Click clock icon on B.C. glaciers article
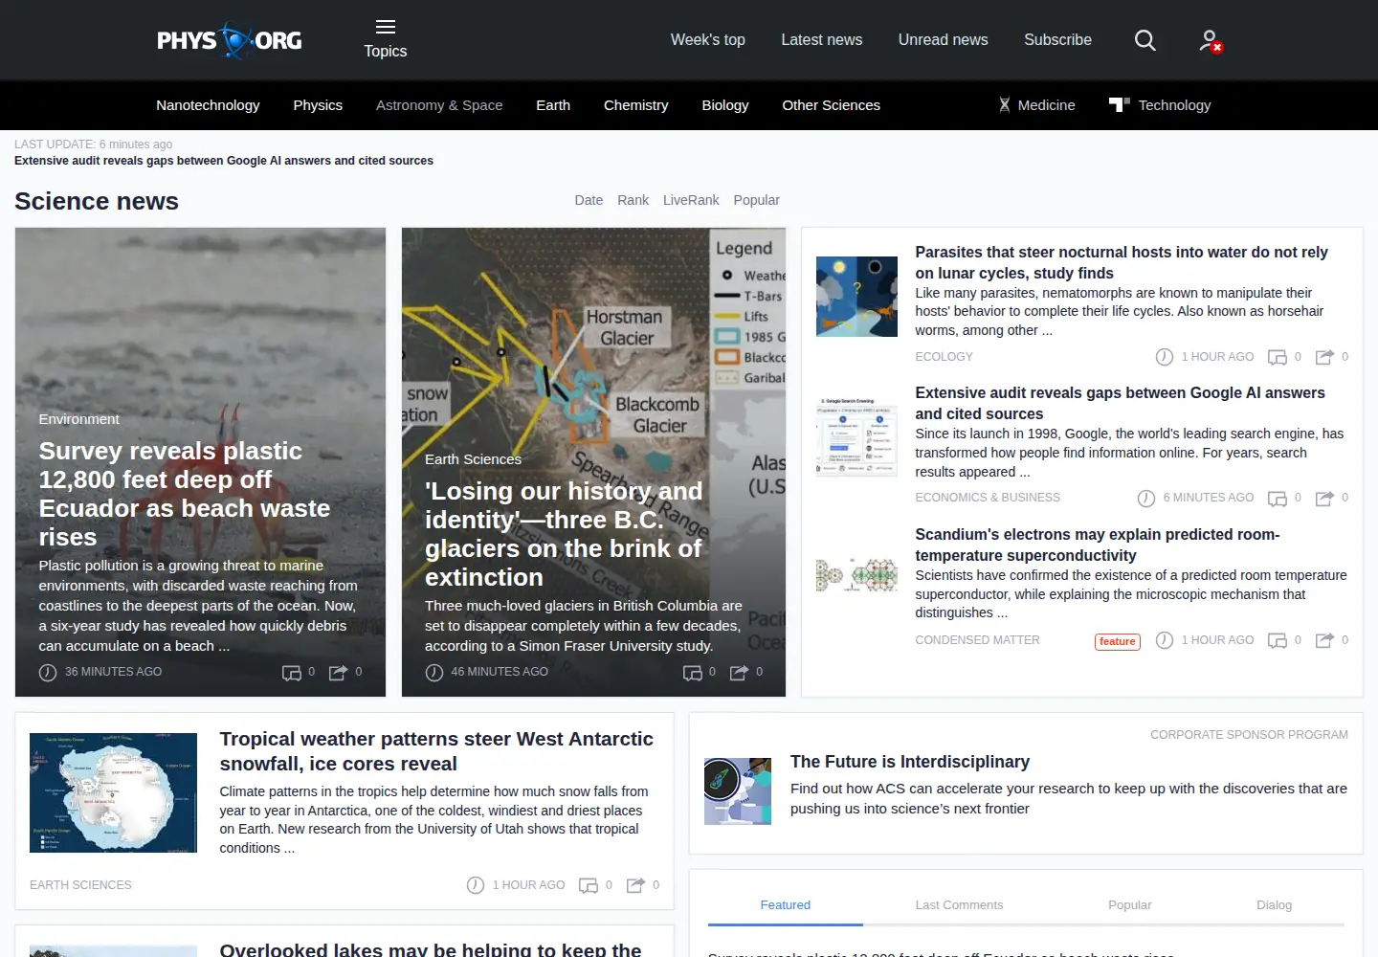1378x957 pixels. point(434,673)
